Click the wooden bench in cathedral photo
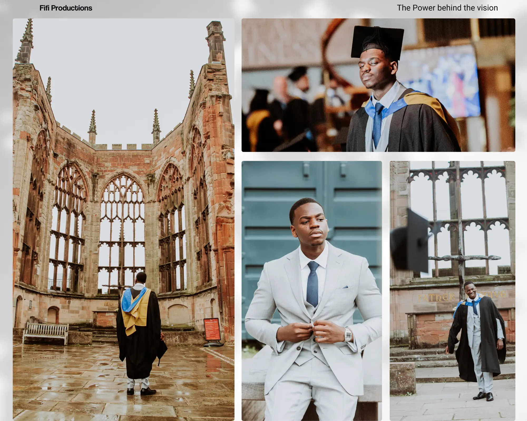 (46, 332)
